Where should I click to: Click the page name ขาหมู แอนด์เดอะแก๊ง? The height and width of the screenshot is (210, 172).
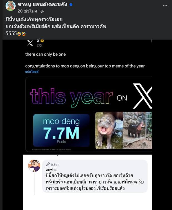pyautogui.click(x=43, y=4)
